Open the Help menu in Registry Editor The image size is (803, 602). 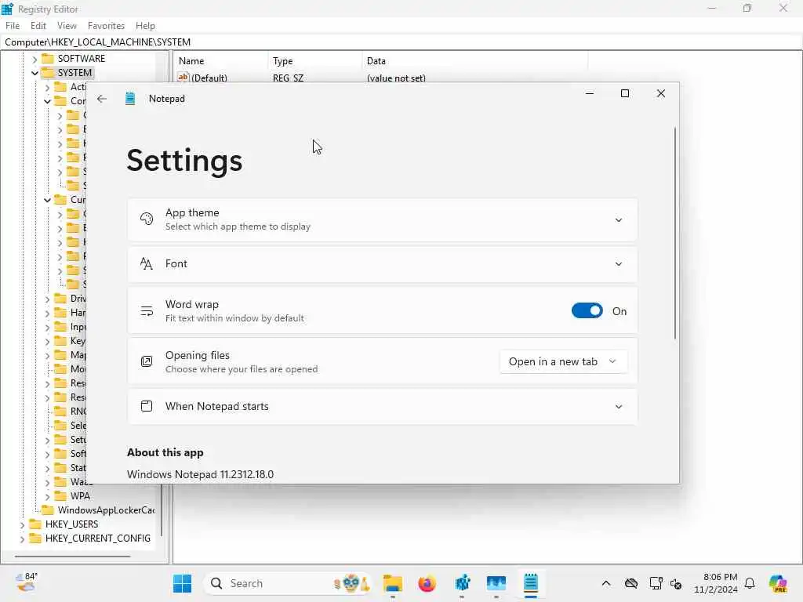[x=145, y=26]
